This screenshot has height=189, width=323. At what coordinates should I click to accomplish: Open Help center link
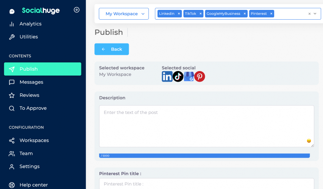(x=34, y=185)
